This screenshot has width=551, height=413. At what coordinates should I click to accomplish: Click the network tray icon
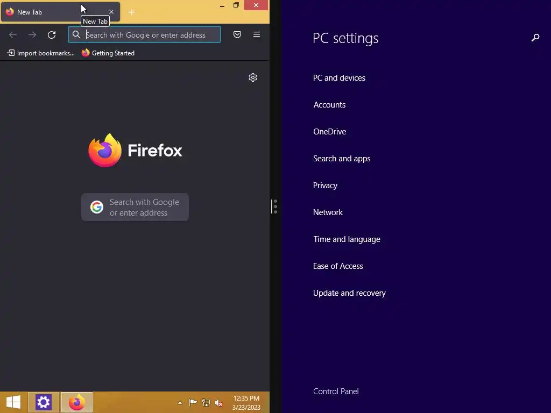coord(206,402)
